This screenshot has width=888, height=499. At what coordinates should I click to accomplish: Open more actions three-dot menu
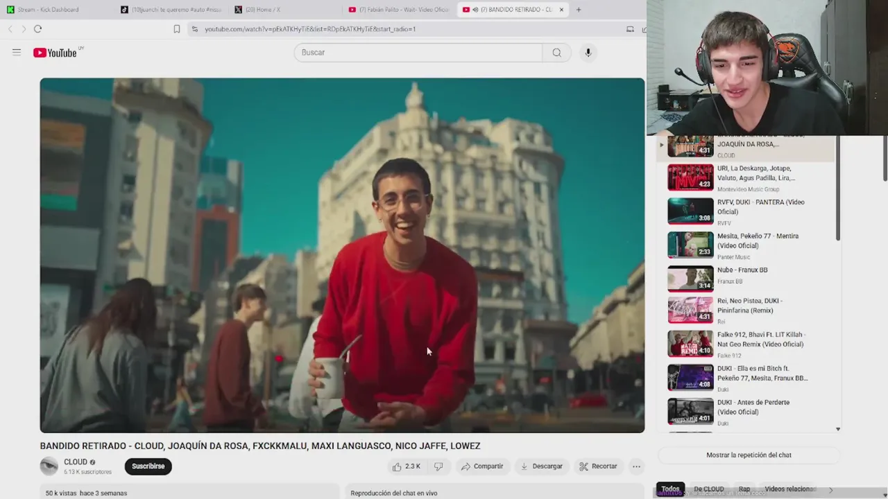pos(636,466)
